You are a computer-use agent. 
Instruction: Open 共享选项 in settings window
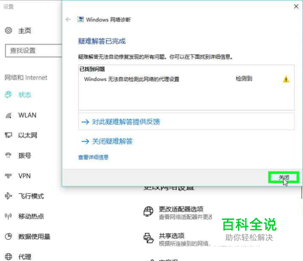click(171, 236)
